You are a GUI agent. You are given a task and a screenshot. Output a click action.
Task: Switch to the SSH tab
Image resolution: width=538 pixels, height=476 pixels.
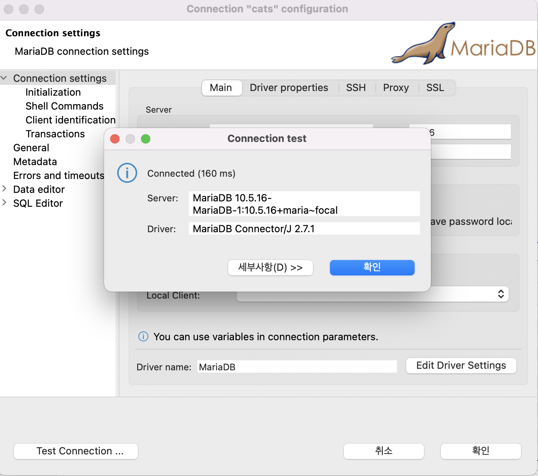click(x=356, y=88)
